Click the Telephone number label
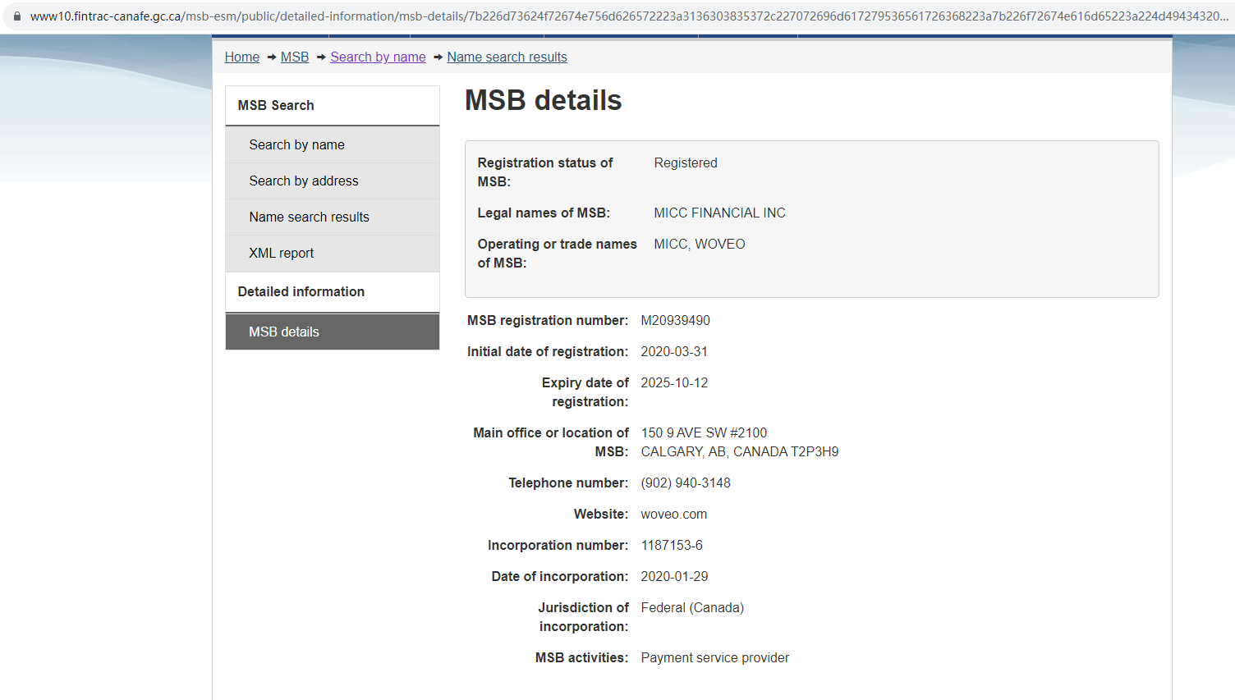 [568, 483]
